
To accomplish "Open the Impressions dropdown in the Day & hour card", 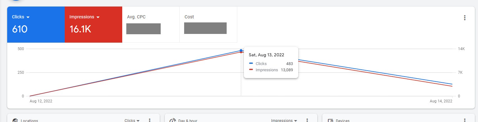I will coord(284,120).
